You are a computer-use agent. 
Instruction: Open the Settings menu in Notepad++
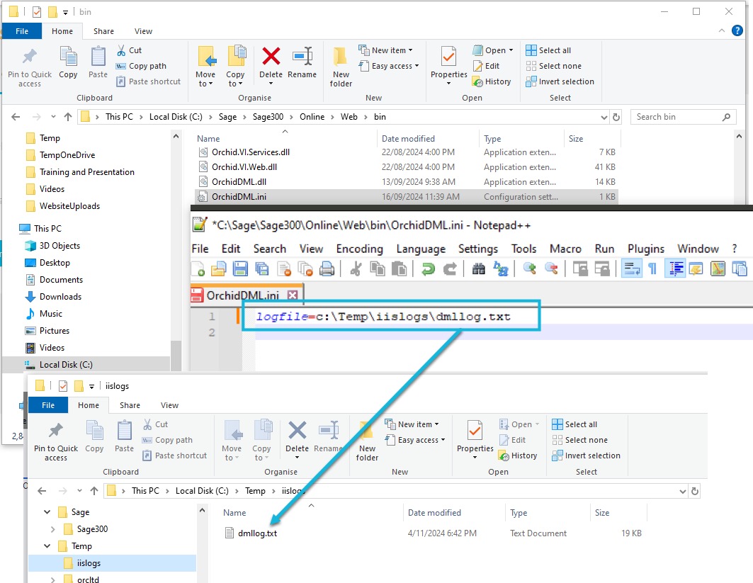[478, 249]
